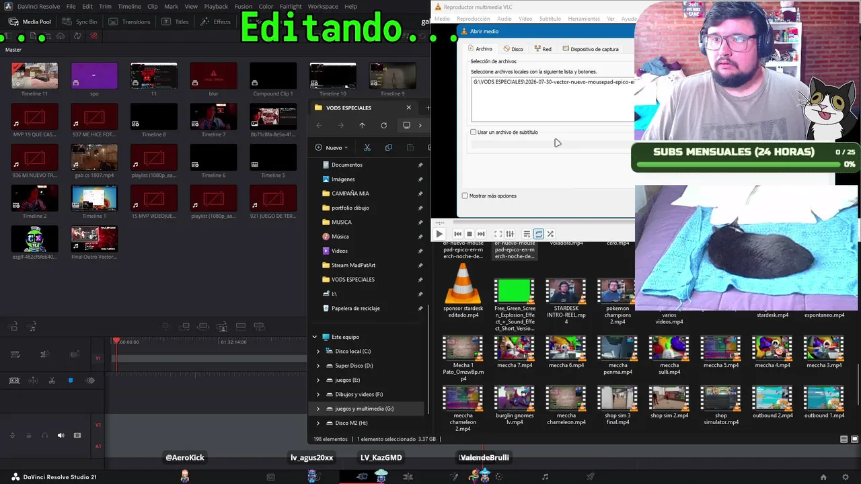Viewport: 861px width, 484px height.
Task: Expand Disco local (C:) drive
Action: [318, 352]
